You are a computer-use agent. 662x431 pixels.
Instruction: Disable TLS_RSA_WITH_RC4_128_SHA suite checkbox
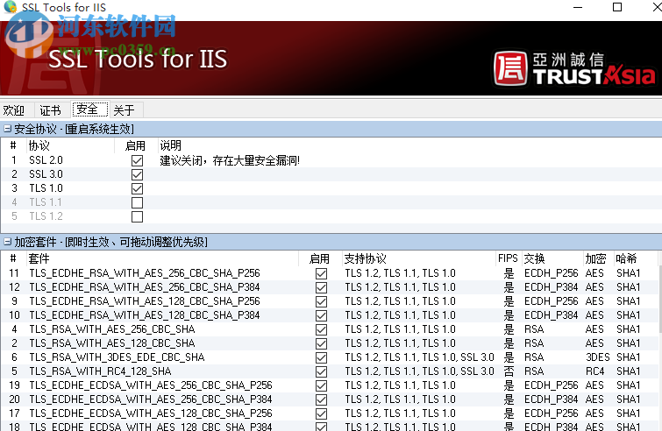click(x=321, y=371)
